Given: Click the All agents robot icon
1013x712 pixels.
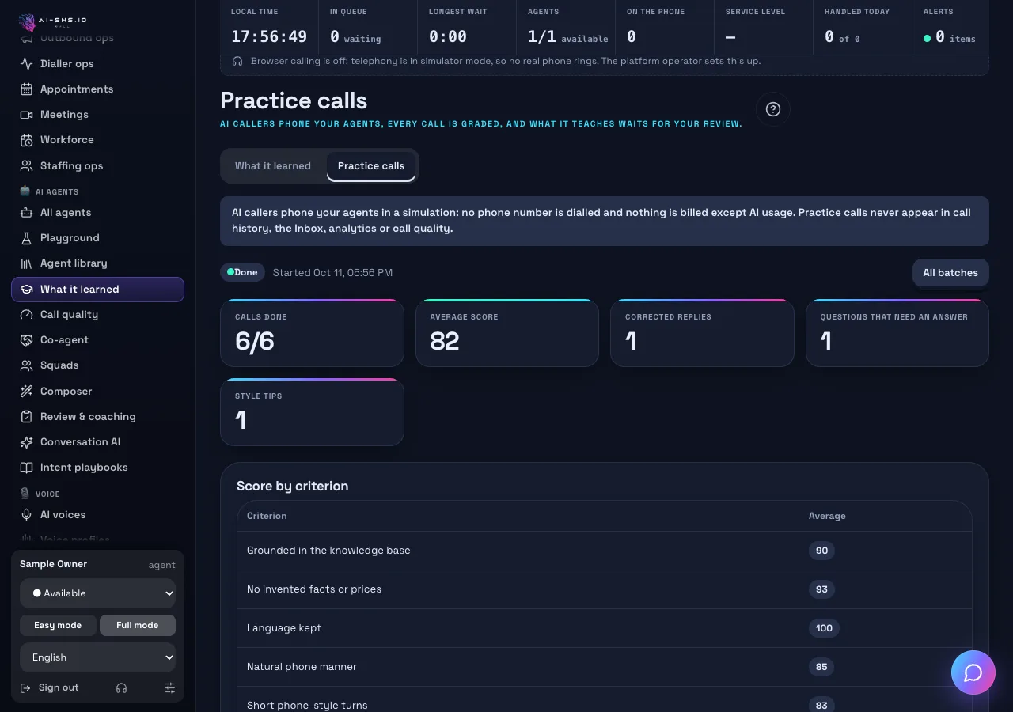Looking at the screenshot, I should 26,213.
